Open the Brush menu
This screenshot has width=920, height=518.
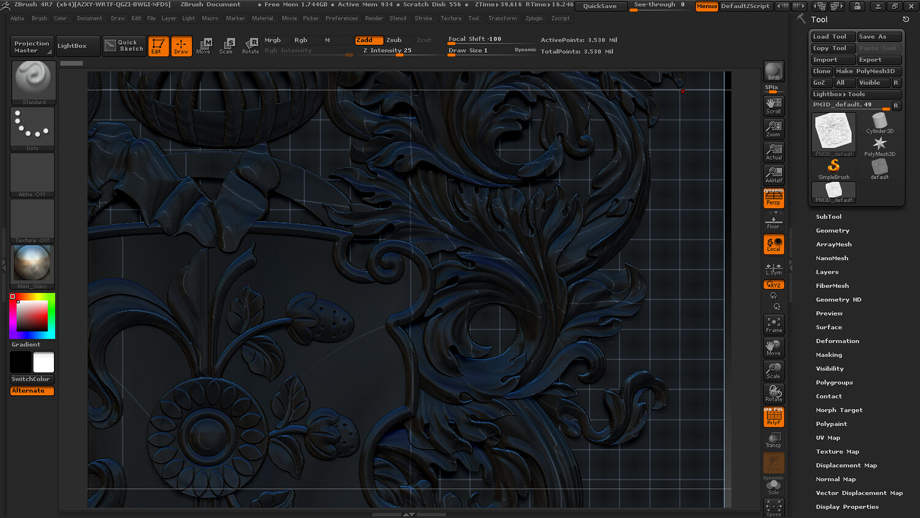point(39,18)
